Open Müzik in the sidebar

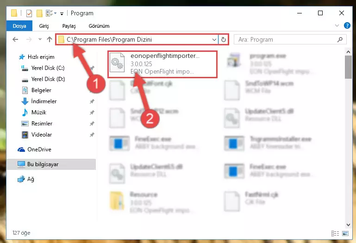tap(38, 112)
